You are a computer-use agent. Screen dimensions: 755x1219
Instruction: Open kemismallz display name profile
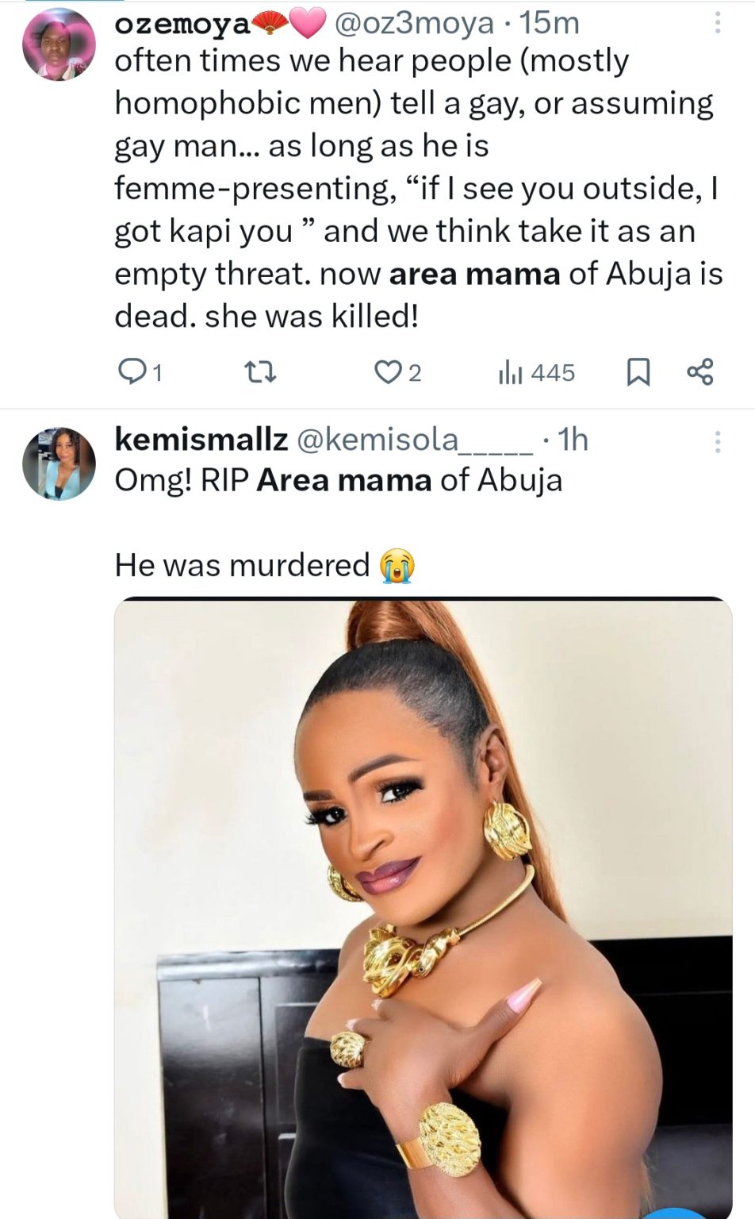(201, 439)
